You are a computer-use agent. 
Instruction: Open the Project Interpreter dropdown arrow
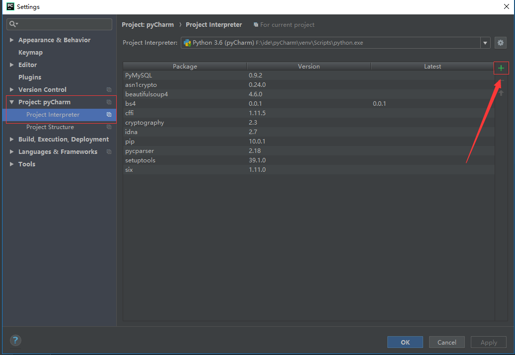(x=485, y=43)
